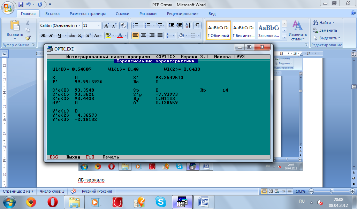Image resolution: width=357 pixels, height=209 pixels.
Task: Save document via quick access toolbar
Action: click(21, 4)
